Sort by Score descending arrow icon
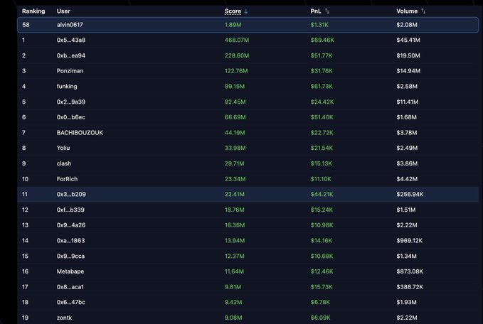 pos(246,11)
